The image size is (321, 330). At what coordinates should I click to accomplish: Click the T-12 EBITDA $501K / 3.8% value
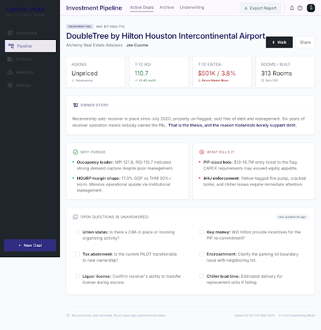[217, 73]
